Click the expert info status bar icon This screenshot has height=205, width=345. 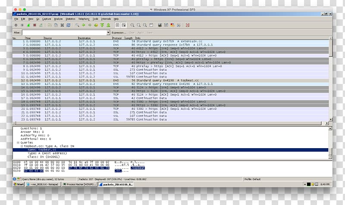click(x=15, y=179)
